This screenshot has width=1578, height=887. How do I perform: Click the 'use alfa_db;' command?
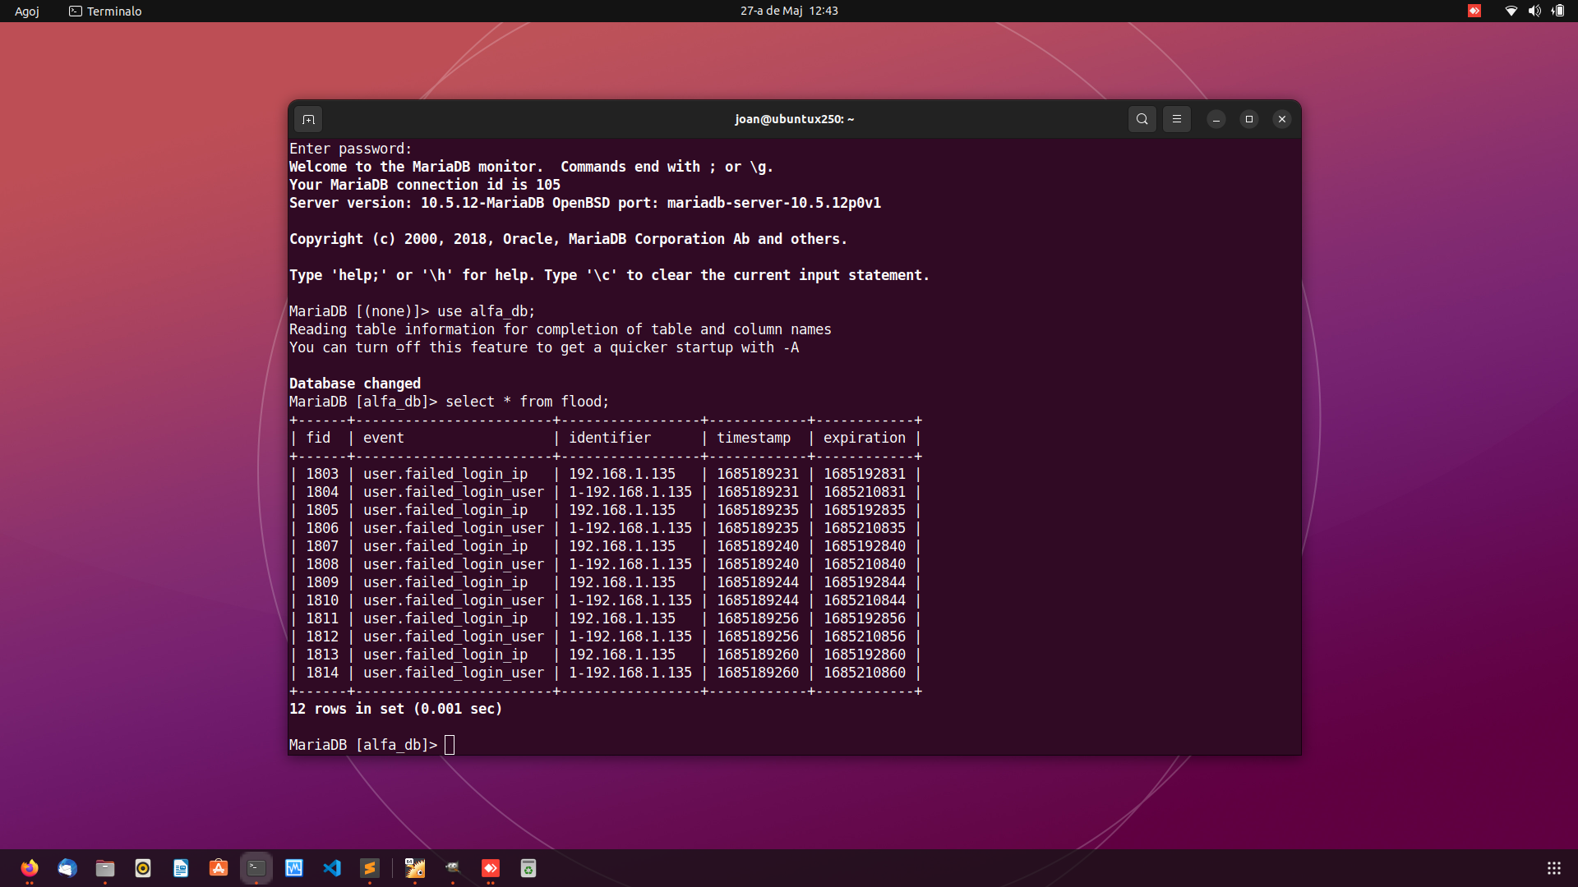pyautogui.click(x=487, y=311)
